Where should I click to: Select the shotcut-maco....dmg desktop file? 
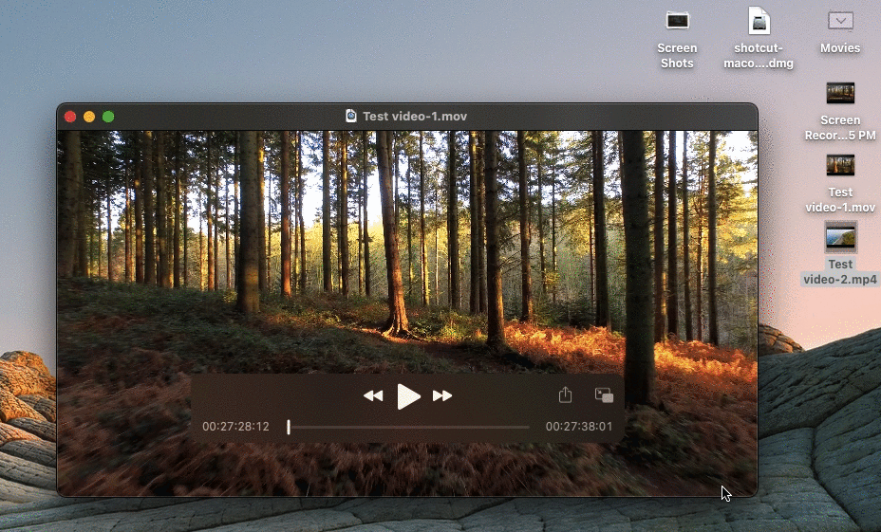click(759, 39)
